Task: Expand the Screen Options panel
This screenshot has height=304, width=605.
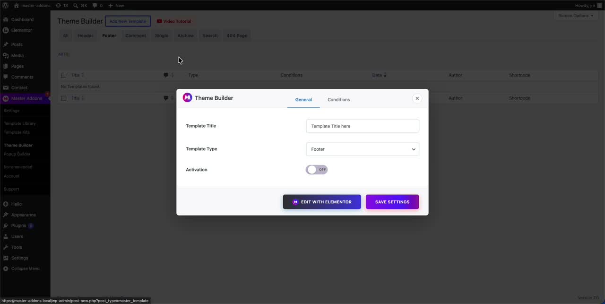Action: point(576,16)
